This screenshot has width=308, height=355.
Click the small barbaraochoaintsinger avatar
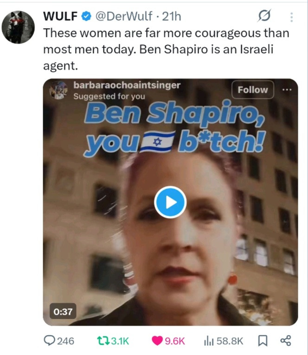point(58,90)
